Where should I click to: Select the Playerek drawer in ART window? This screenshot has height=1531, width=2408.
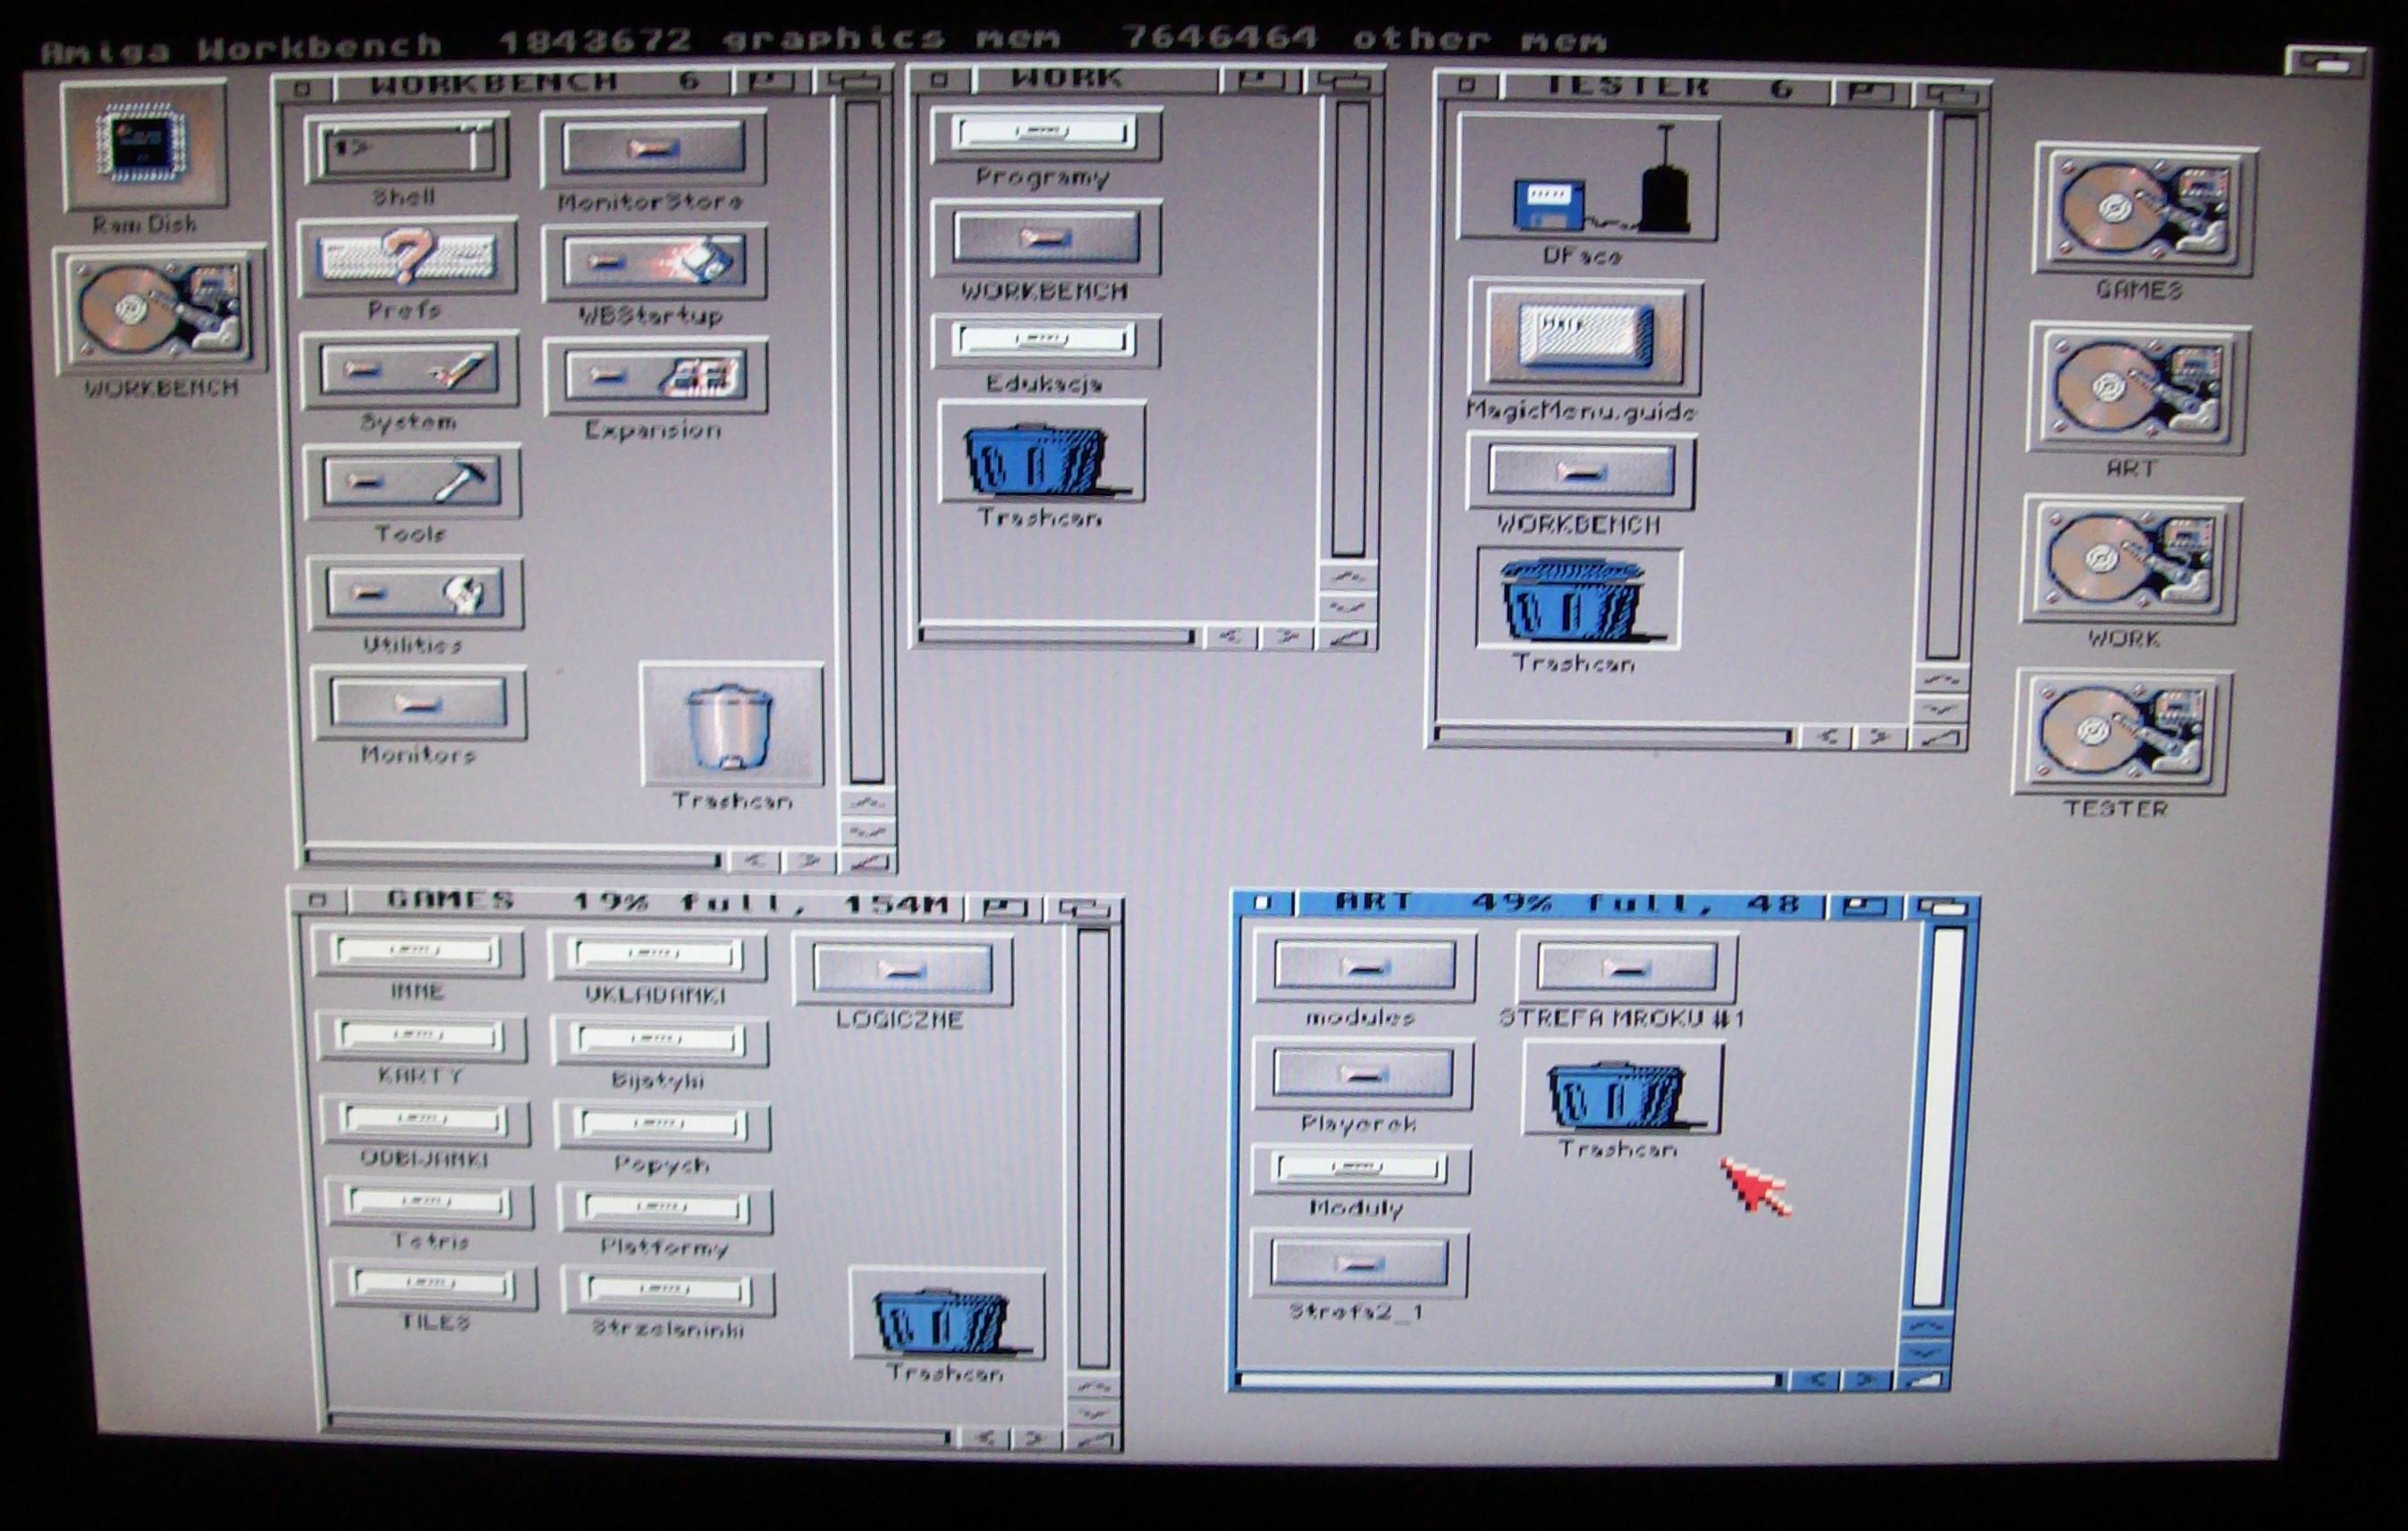click(1362, 1074)
